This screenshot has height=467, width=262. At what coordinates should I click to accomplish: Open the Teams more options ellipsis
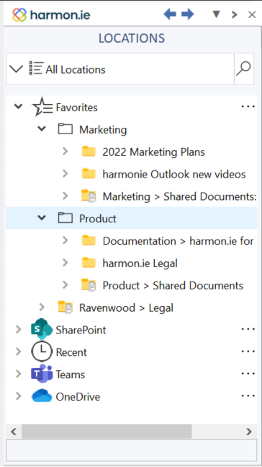[x=248, y=373]
